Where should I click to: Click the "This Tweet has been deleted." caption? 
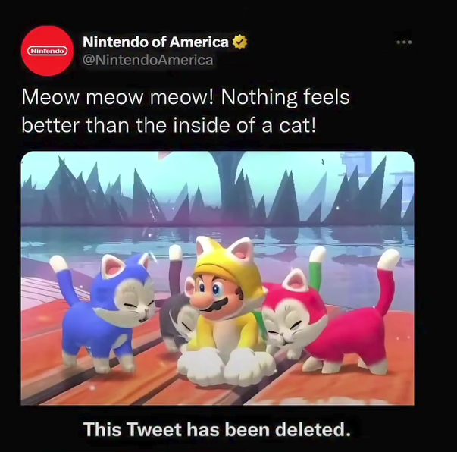[217, 429]
